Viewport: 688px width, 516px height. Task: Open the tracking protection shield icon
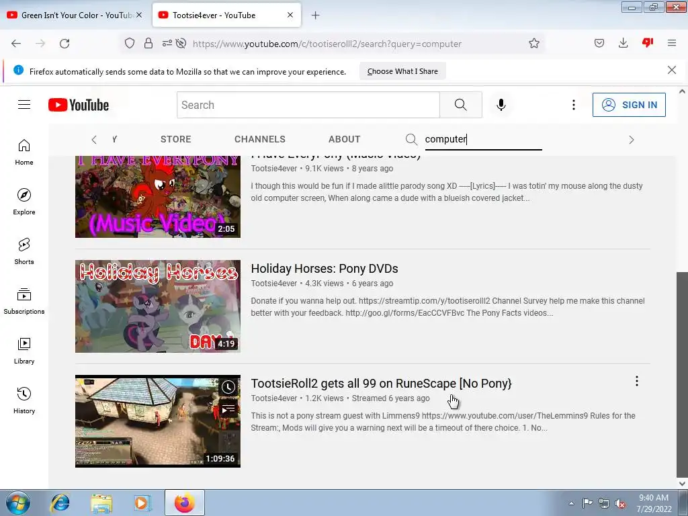(x=130, y=43)
